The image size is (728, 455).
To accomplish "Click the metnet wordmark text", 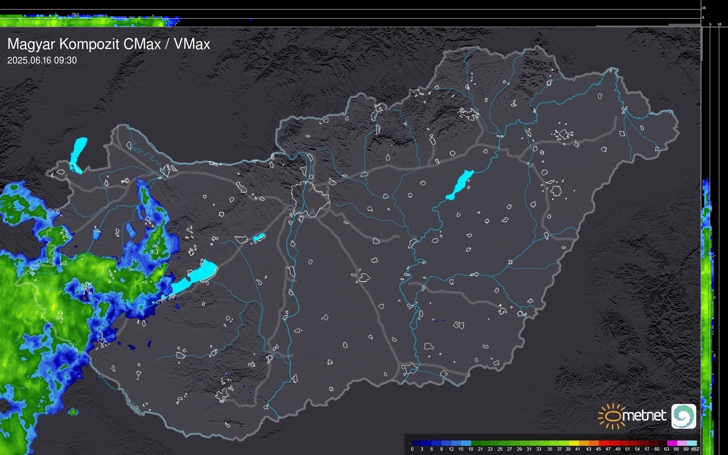I will (644, 416).
